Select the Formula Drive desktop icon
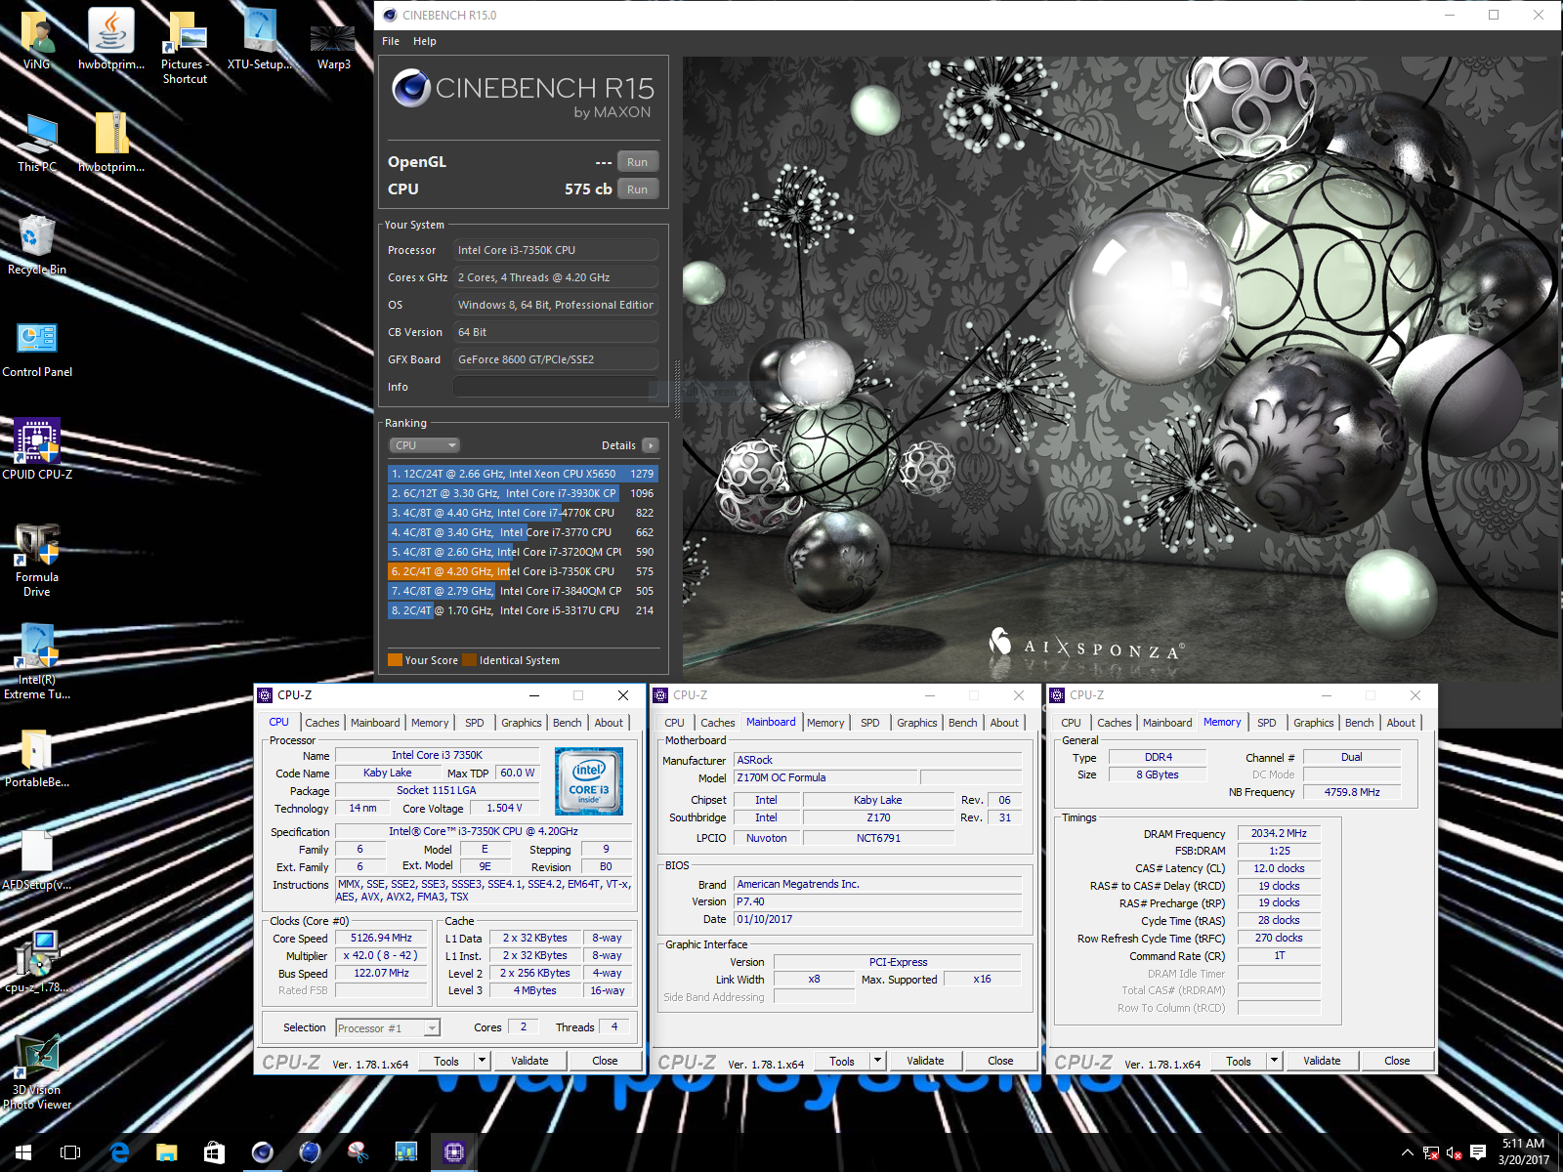Viewport: 1563px width, 1172px height. pyautogui.click(x=37, y=561)
